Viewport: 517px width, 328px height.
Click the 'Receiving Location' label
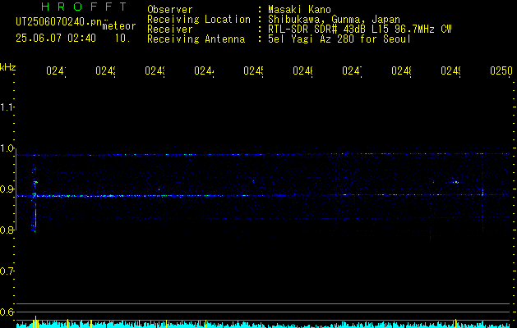199,20
